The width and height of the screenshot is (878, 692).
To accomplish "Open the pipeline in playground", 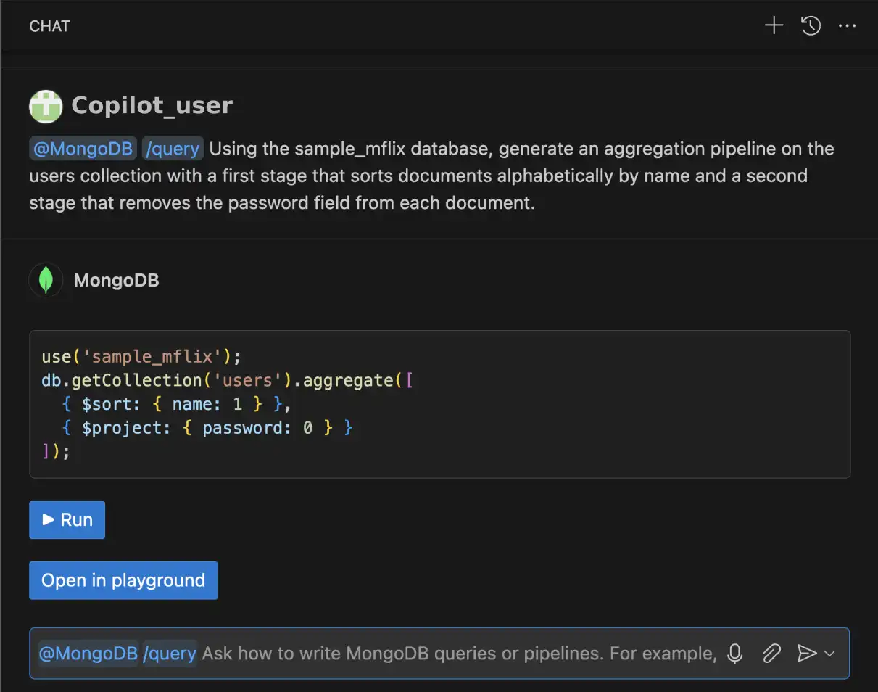I will (x=123, y=580).
